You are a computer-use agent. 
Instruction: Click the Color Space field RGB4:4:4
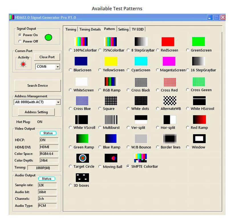(49, 154)
